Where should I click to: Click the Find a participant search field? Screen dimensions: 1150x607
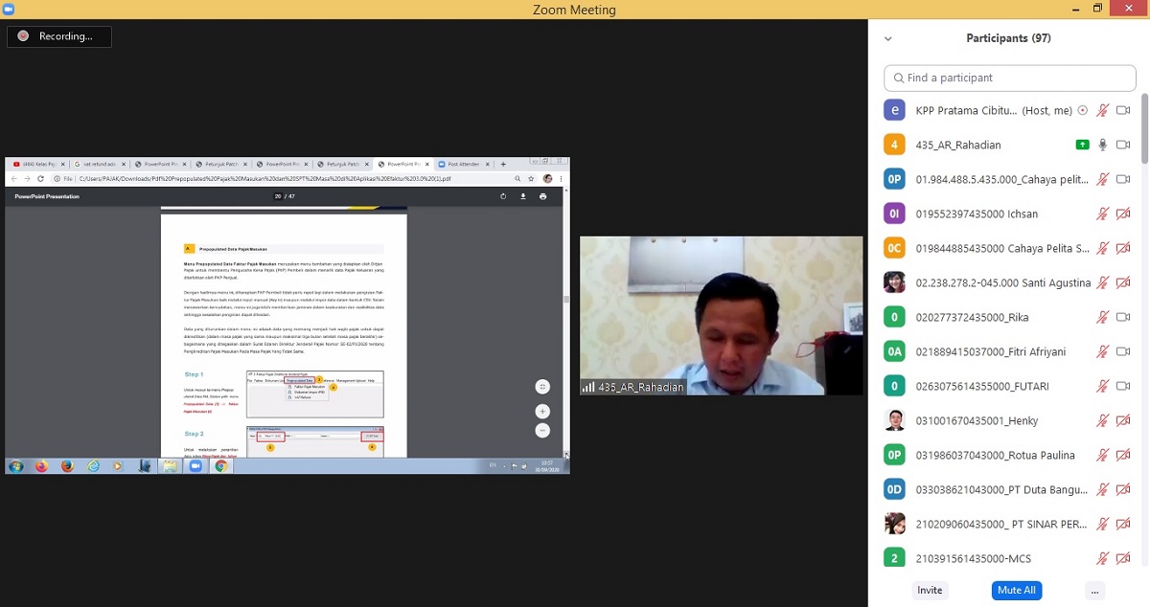tap(1009, 78)
